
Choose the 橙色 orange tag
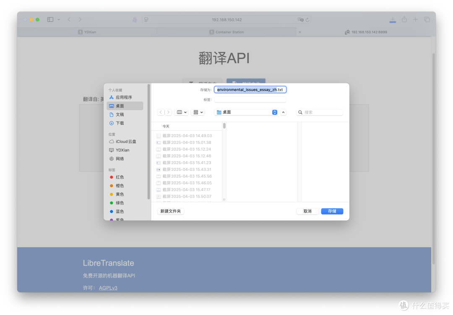coord(125,186)
